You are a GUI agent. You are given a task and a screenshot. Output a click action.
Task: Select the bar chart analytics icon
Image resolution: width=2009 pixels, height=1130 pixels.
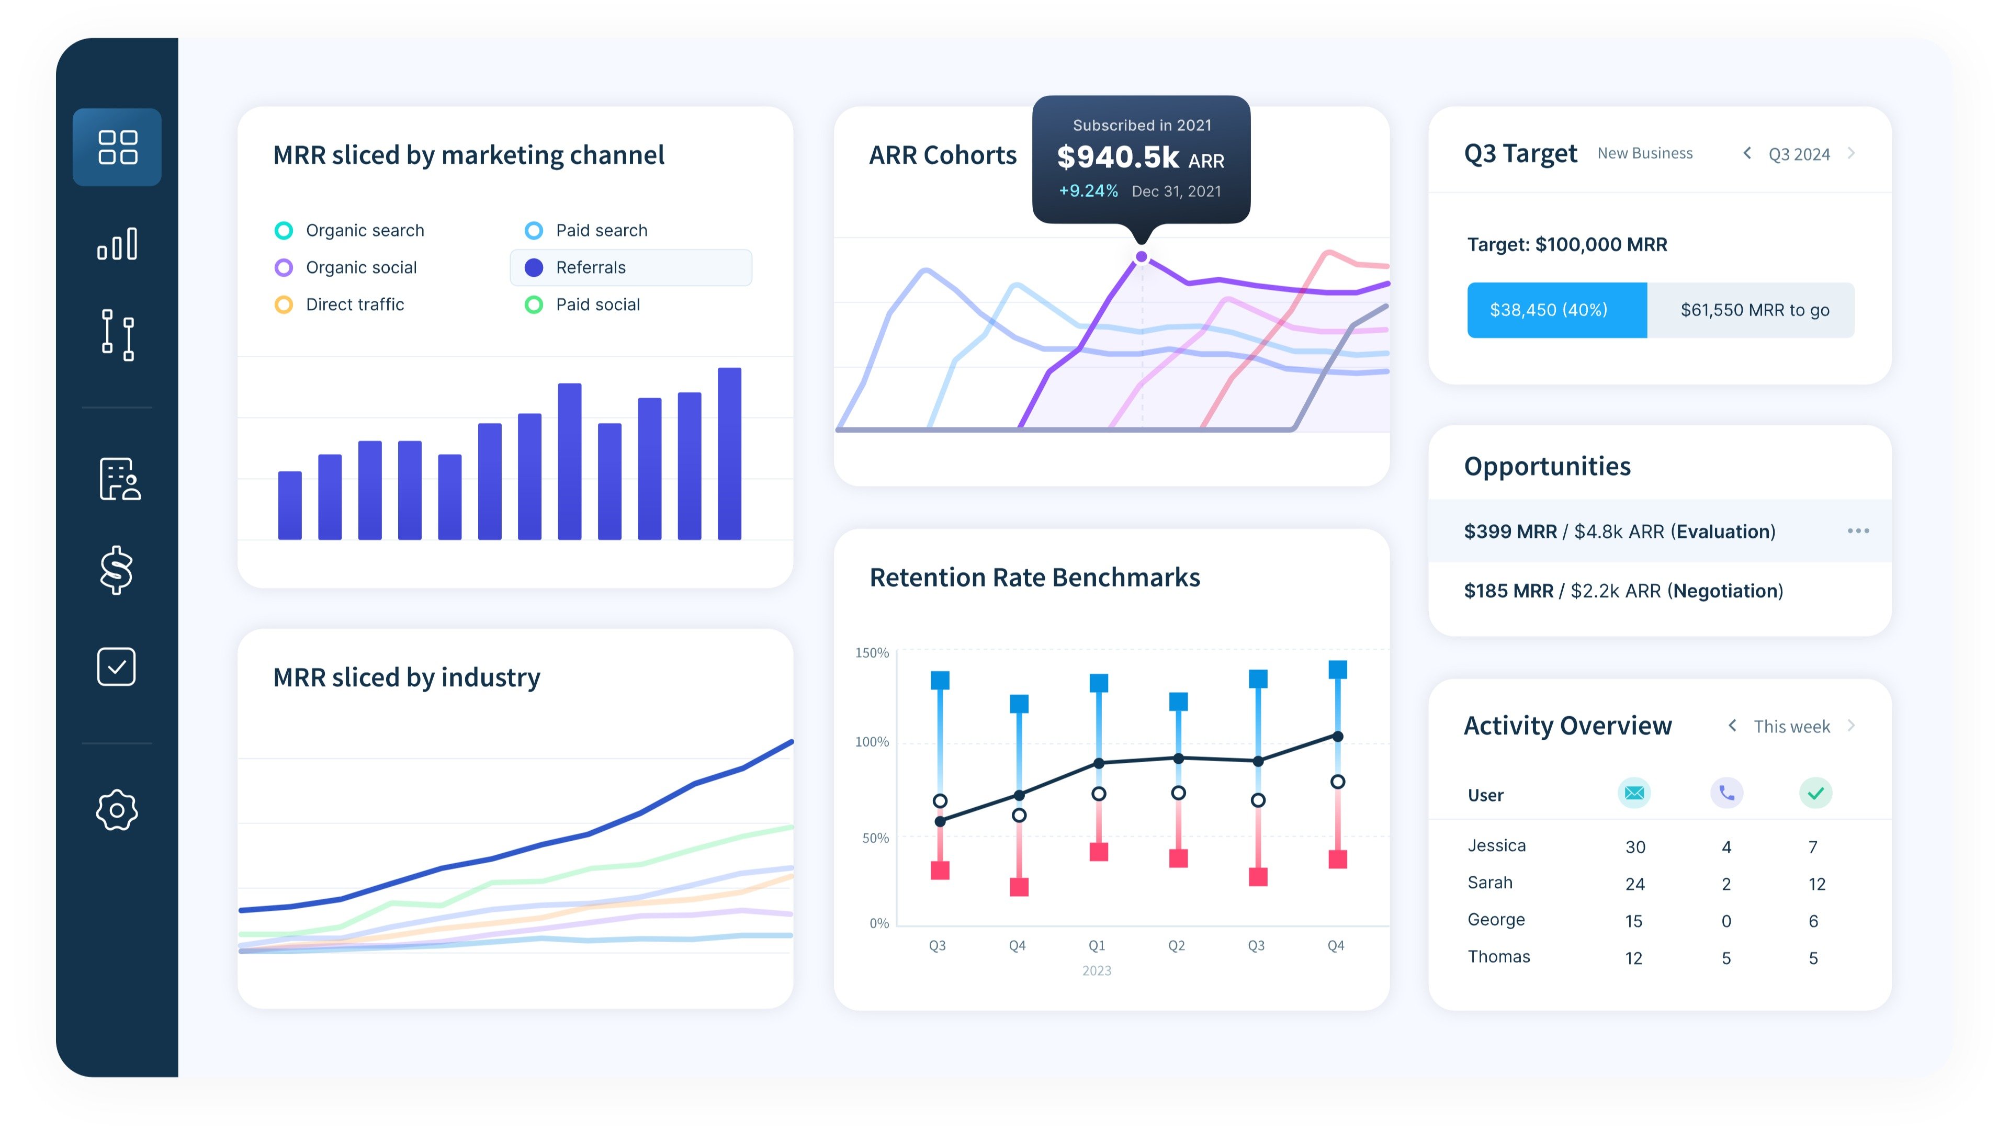pyautogui.click(x=117, y=243)
